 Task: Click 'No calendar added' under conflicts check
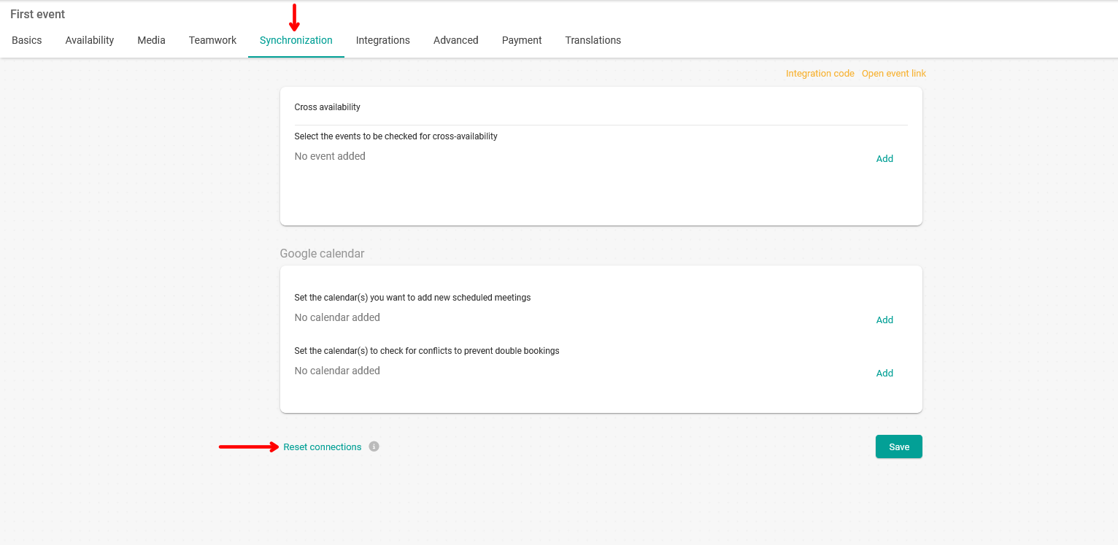(x=337, y=371)
